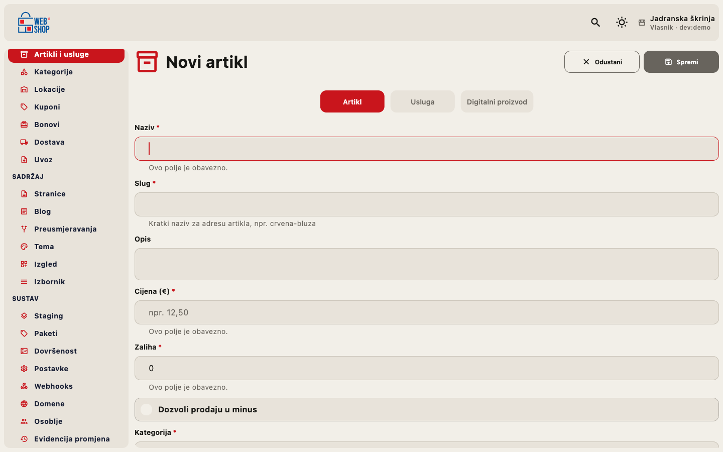Open Kategorije in the sidebar
Screen dimensions: 723x452
point(66,72)
